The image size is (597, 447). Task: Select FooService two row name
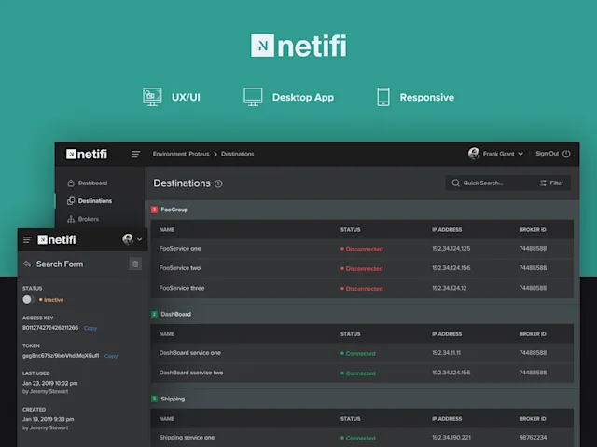point(180,268)
